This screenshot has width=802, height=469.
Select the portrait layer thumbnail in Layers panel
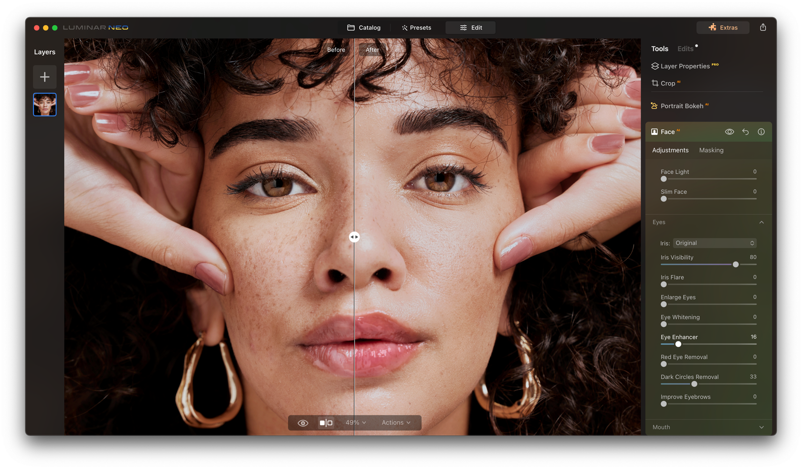pos(44,104)
